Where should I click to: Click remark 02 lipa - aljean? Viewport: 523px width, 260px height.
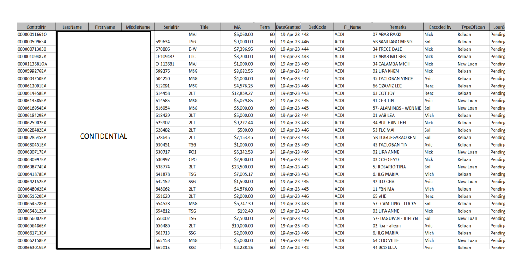click(398, 226)
